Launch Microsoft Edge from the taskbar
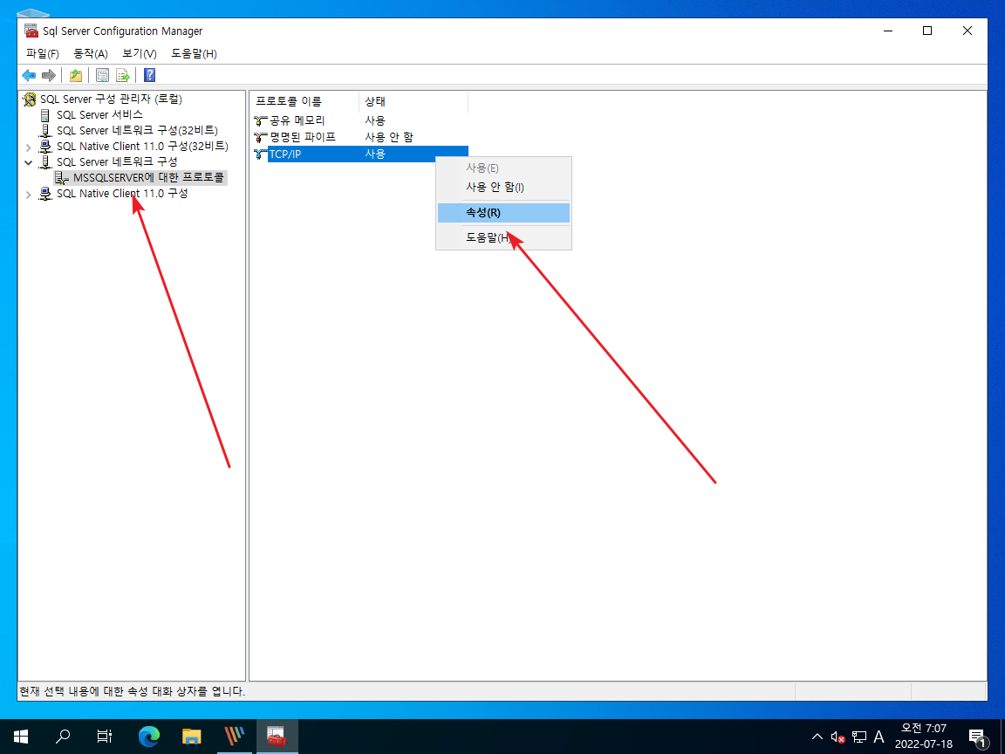Image resolution: width=1005 pixels, height=754 pixels. tap(148, 737)
